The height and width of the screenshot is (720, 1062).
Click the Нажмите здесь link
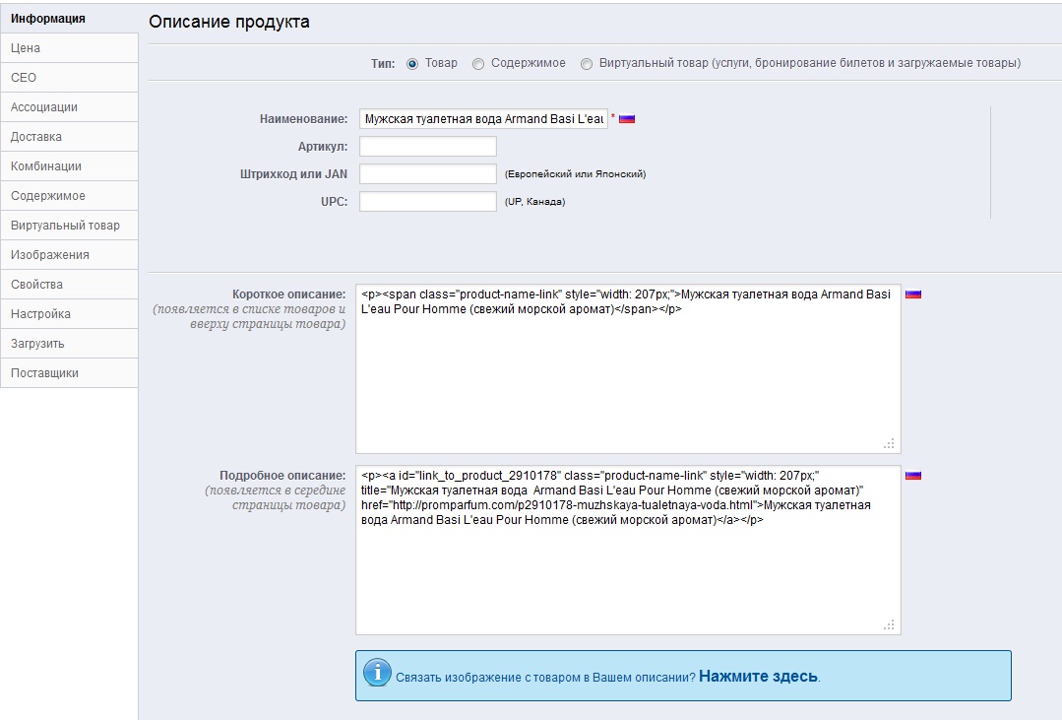click(758, 676)
